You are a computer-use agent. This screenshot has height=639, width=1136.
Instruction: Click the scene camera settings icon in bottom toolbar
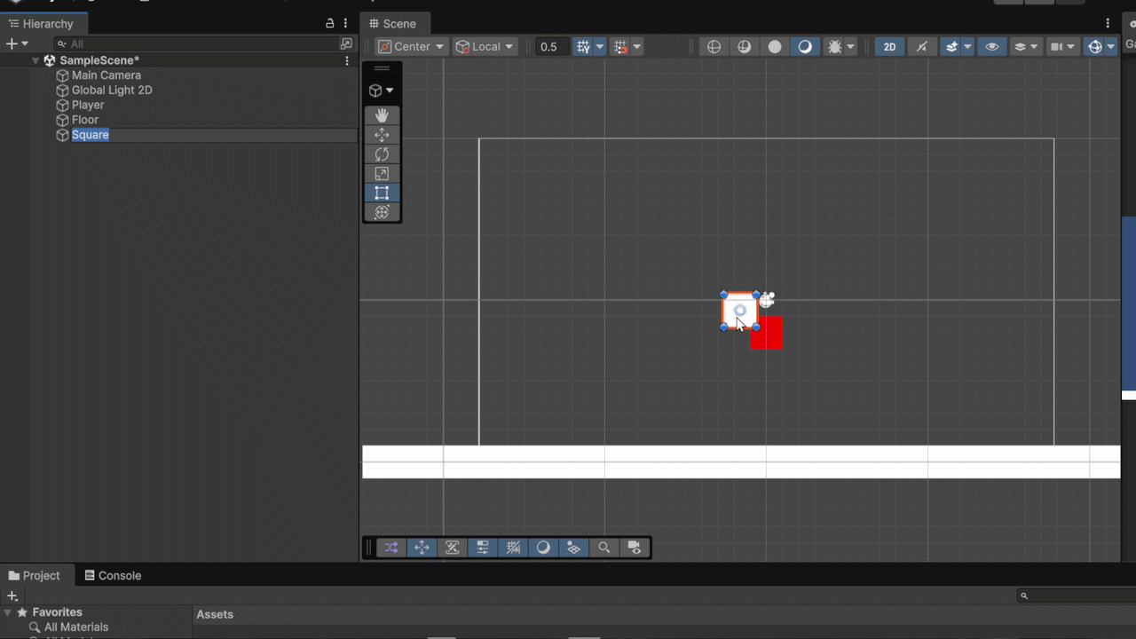click(x=634, y=548)
